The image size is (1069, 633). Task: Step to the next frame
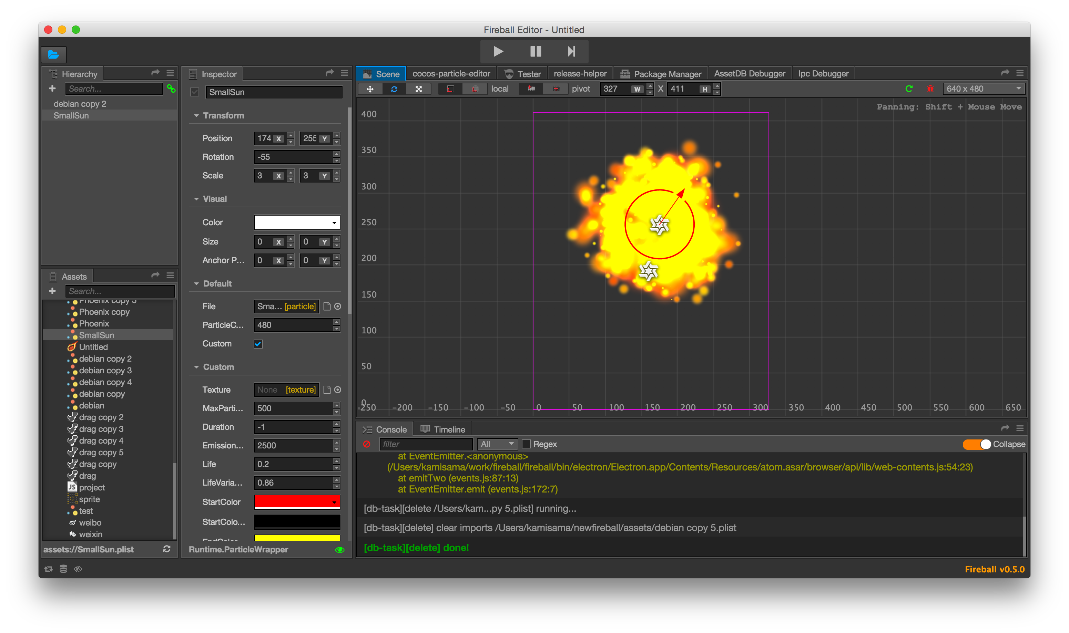[x=571, y=52]
